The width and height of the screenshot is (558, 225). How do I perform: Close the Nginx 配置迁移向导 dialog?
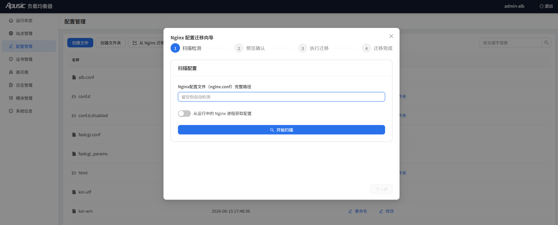click(x=391, y=36)
